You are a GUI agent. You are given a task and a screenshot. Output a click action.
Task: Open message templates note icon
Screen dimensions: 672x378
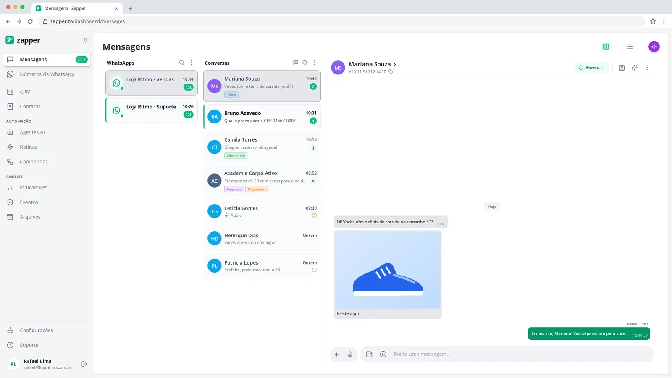[x=369, y=354]
